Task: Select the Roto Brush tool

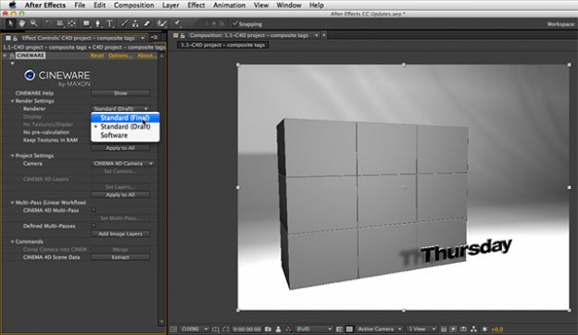Action: click(x=161, y=23)
